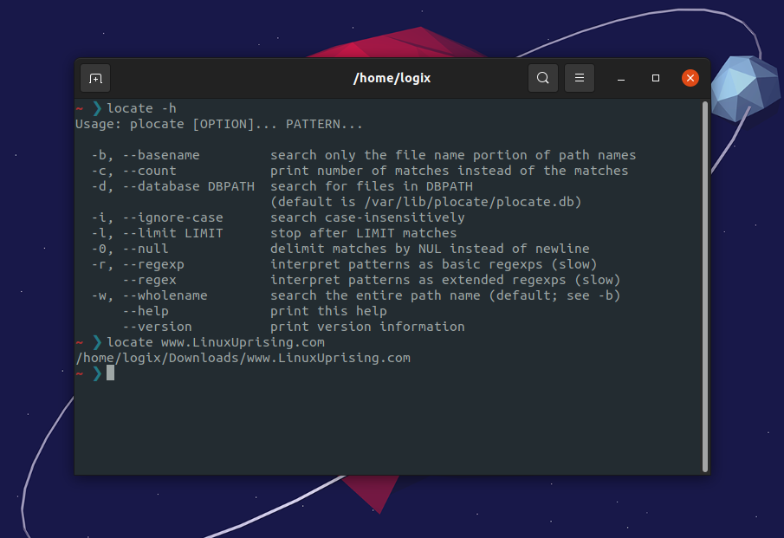This screenshot has width=784, height=538.
Task: Maximize the terminal window
Action: pyautogui.click(x=656, y=78)
